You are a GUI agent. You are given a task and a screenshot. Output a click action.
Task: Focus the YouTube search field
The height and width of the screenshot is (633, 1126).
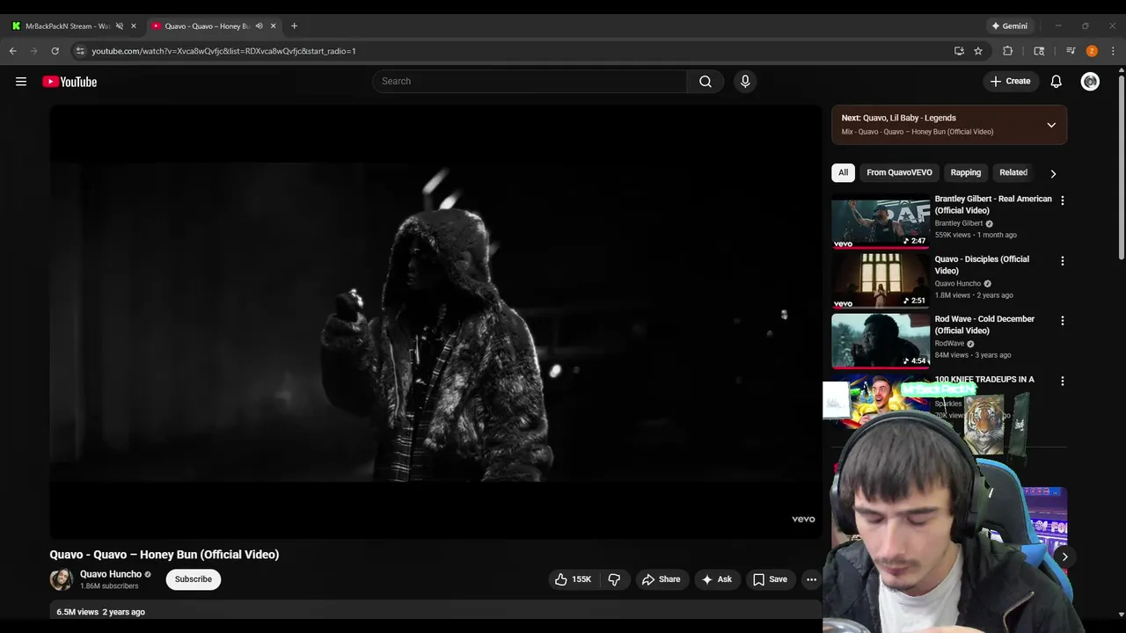(x=530, y=81)
